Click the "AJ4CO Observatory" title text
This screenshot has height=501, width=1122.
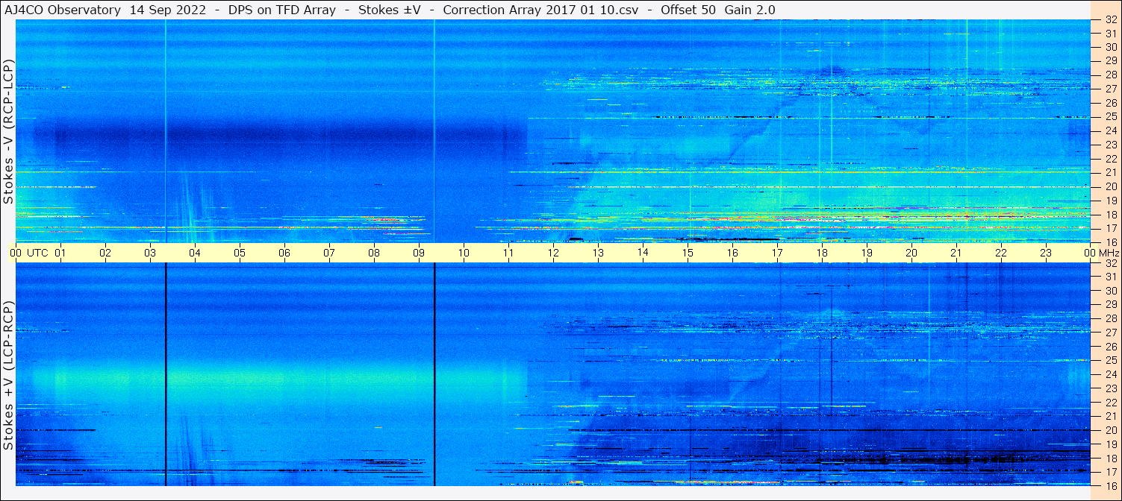(x=62, y=10)
